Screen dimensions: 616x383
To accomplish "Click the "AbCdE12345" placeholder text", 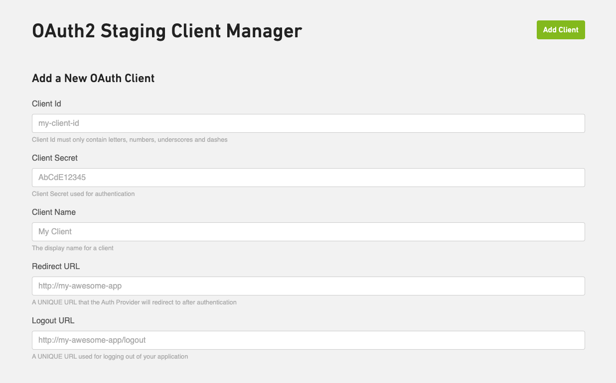I will coord(62,178).
